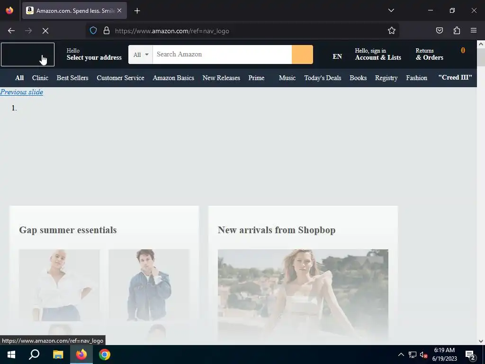Click the Previous slide link
Screen dimensions: 485x364
pos(21,92)
